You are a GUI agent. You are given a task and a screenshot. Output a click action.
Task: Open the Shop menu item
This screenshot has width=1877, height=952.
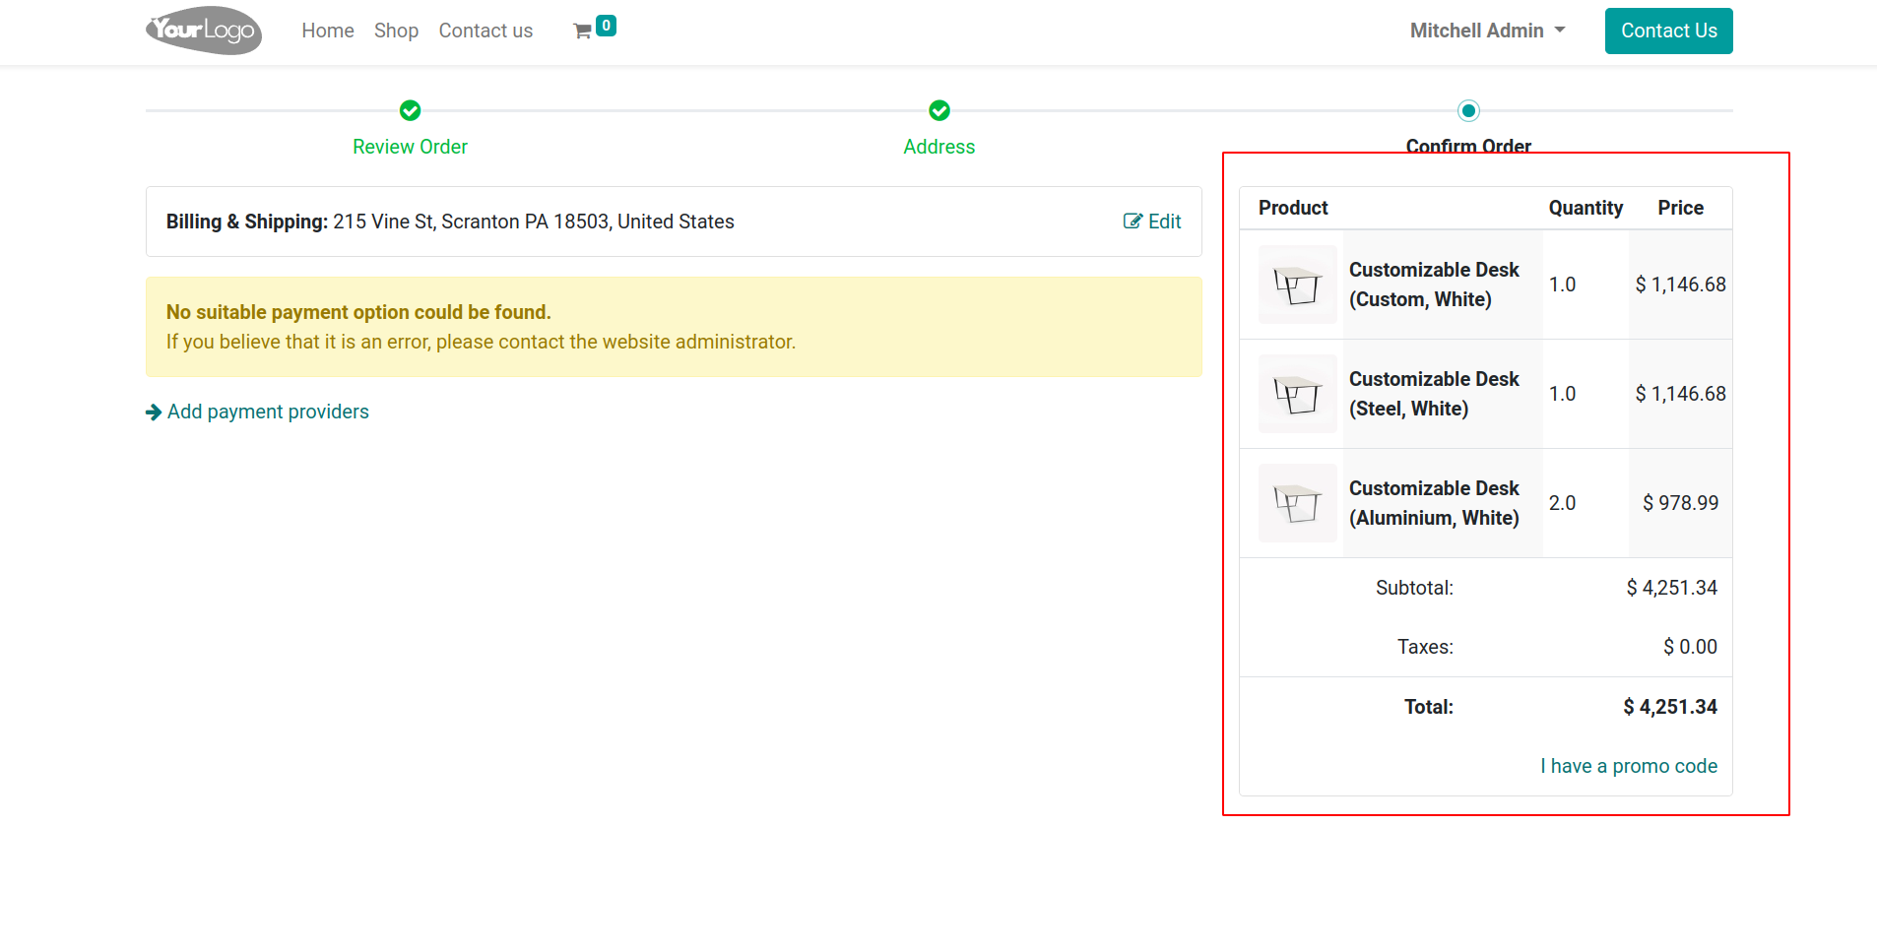pos(396,31)
